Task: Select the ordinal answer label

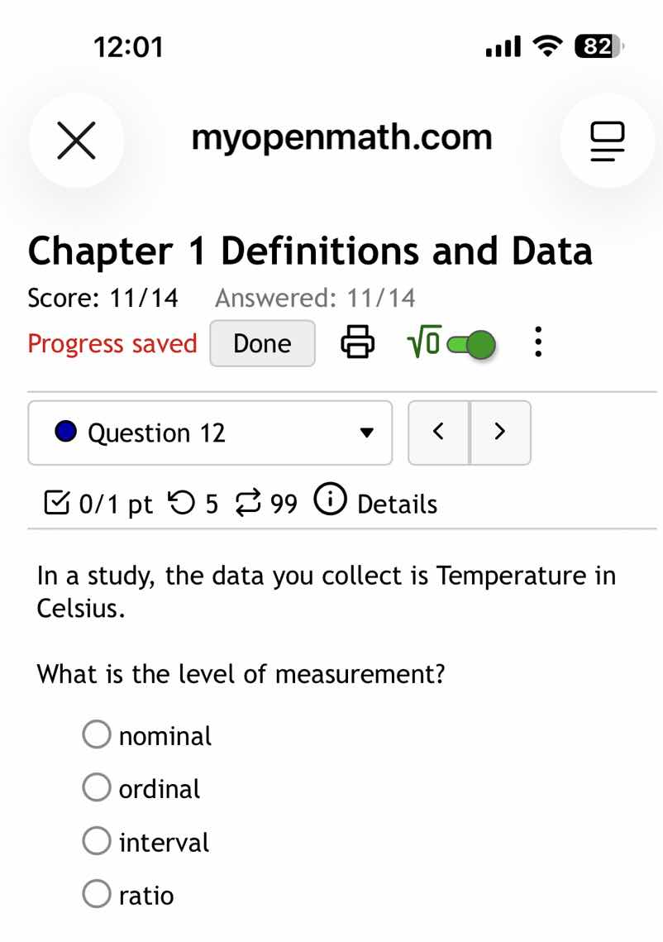Action: 160,788
